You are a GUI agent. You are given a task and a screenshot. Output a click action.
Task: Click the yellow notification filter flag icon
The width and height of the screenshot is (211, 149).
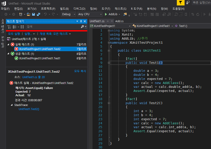pyautogui.click(x=181, y=2)
